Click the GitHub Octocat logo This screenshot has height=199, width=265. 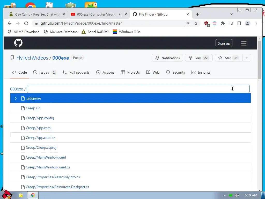click(x=18, y=43)
